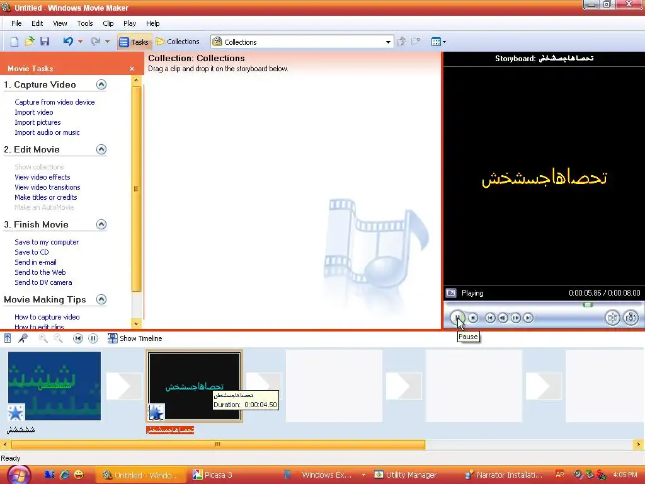Split the clip at current frame
The width and height of the screenshot is (645, 484).
[x=612, y=318]
